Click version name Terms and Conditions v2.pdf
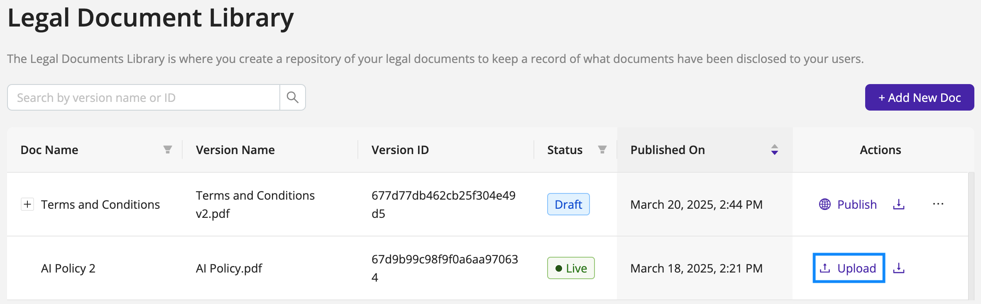 point(255,204)
